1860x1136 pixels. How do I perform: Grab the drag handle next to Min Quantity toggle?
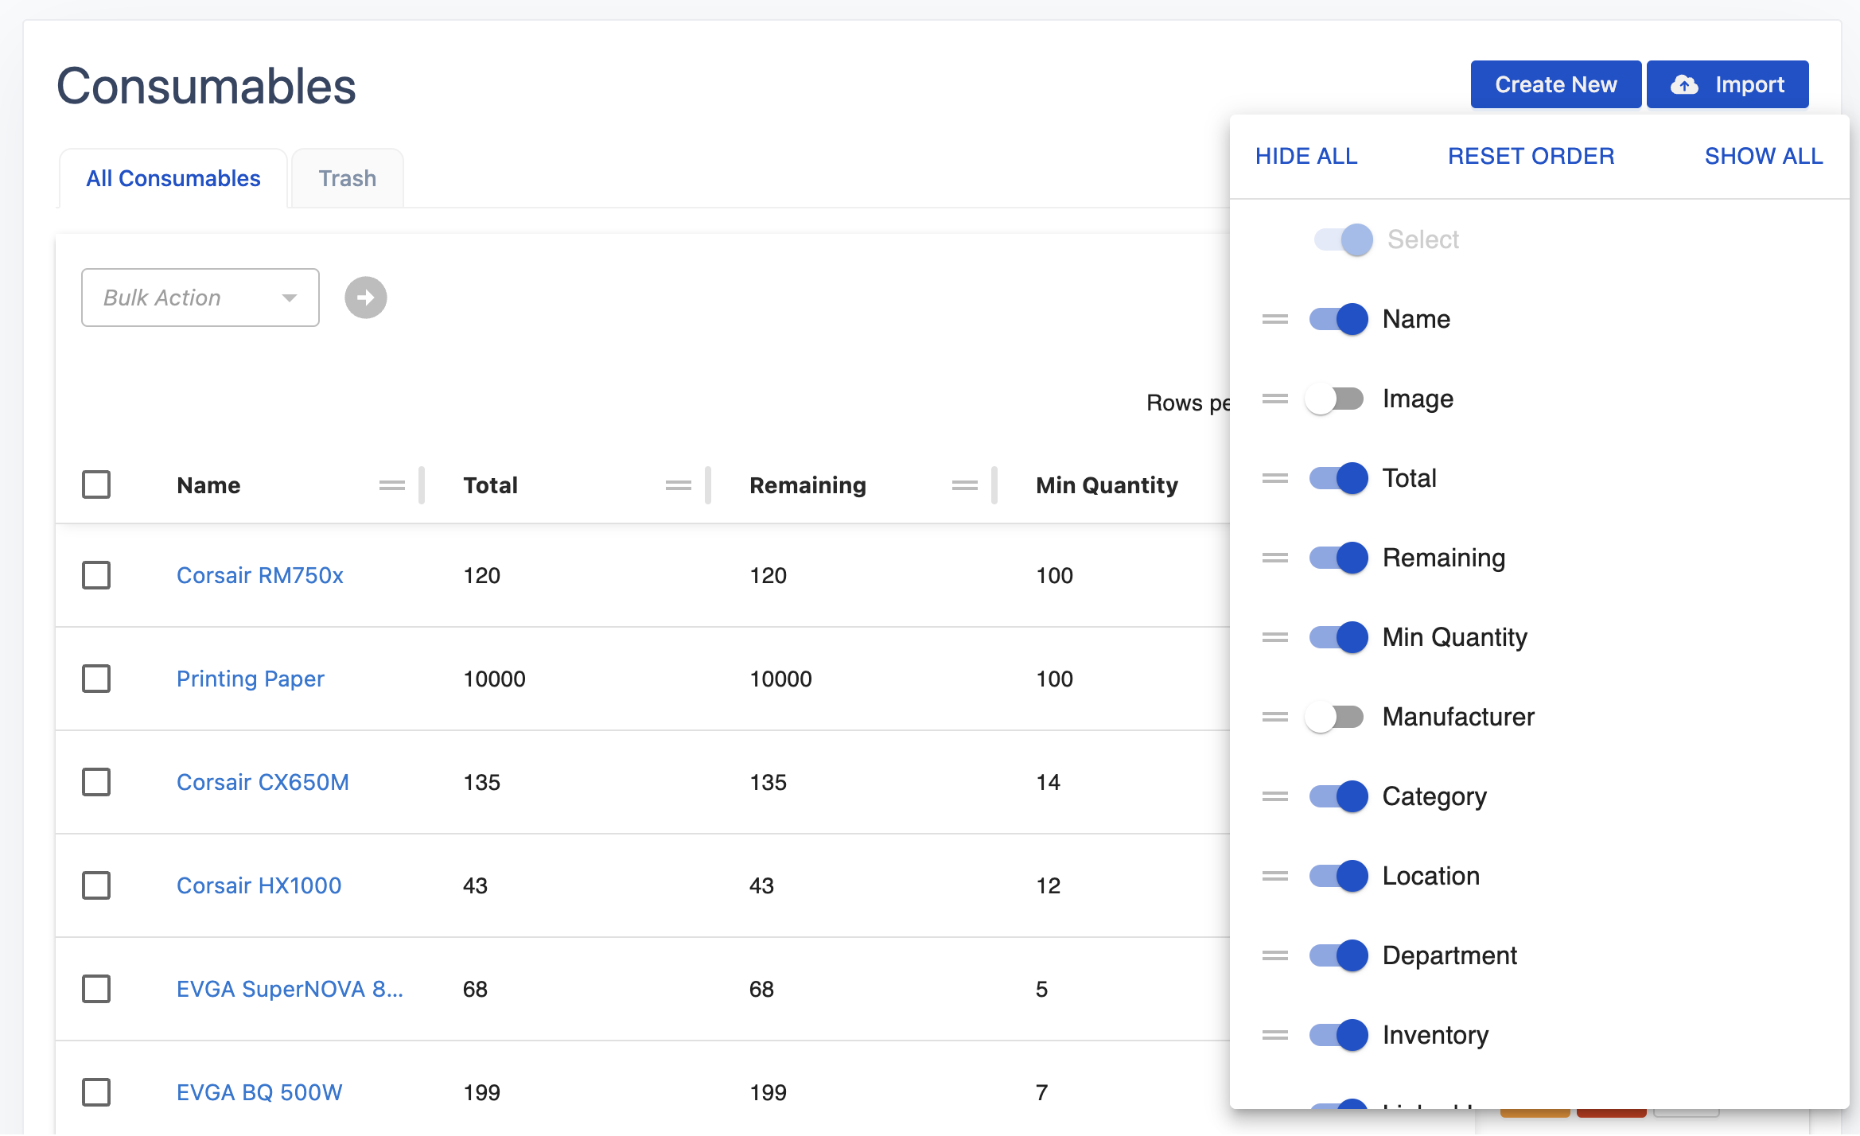click(1275, 637)
